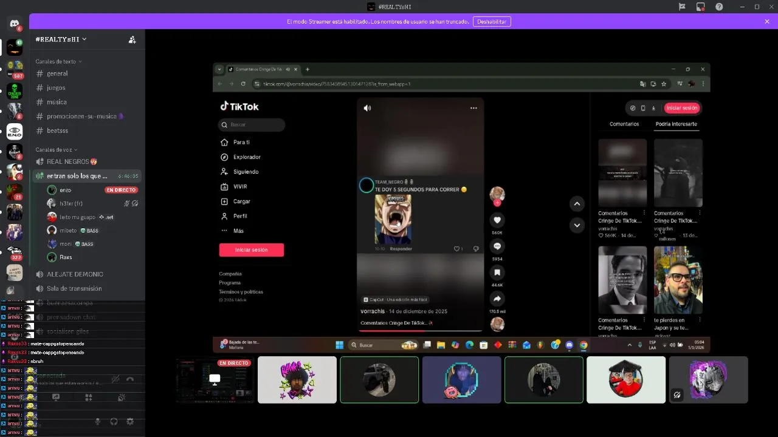The width and height of the screenshot is (778, 437).
Task: Click Discord icon in streamed Windows taskbar
Action: click(570, 345)
